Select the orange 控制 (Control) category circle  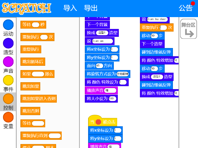click(x=8, y=99)
